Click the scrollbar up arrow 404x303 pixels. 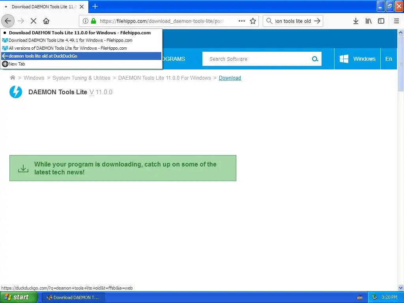pos(400,32)
